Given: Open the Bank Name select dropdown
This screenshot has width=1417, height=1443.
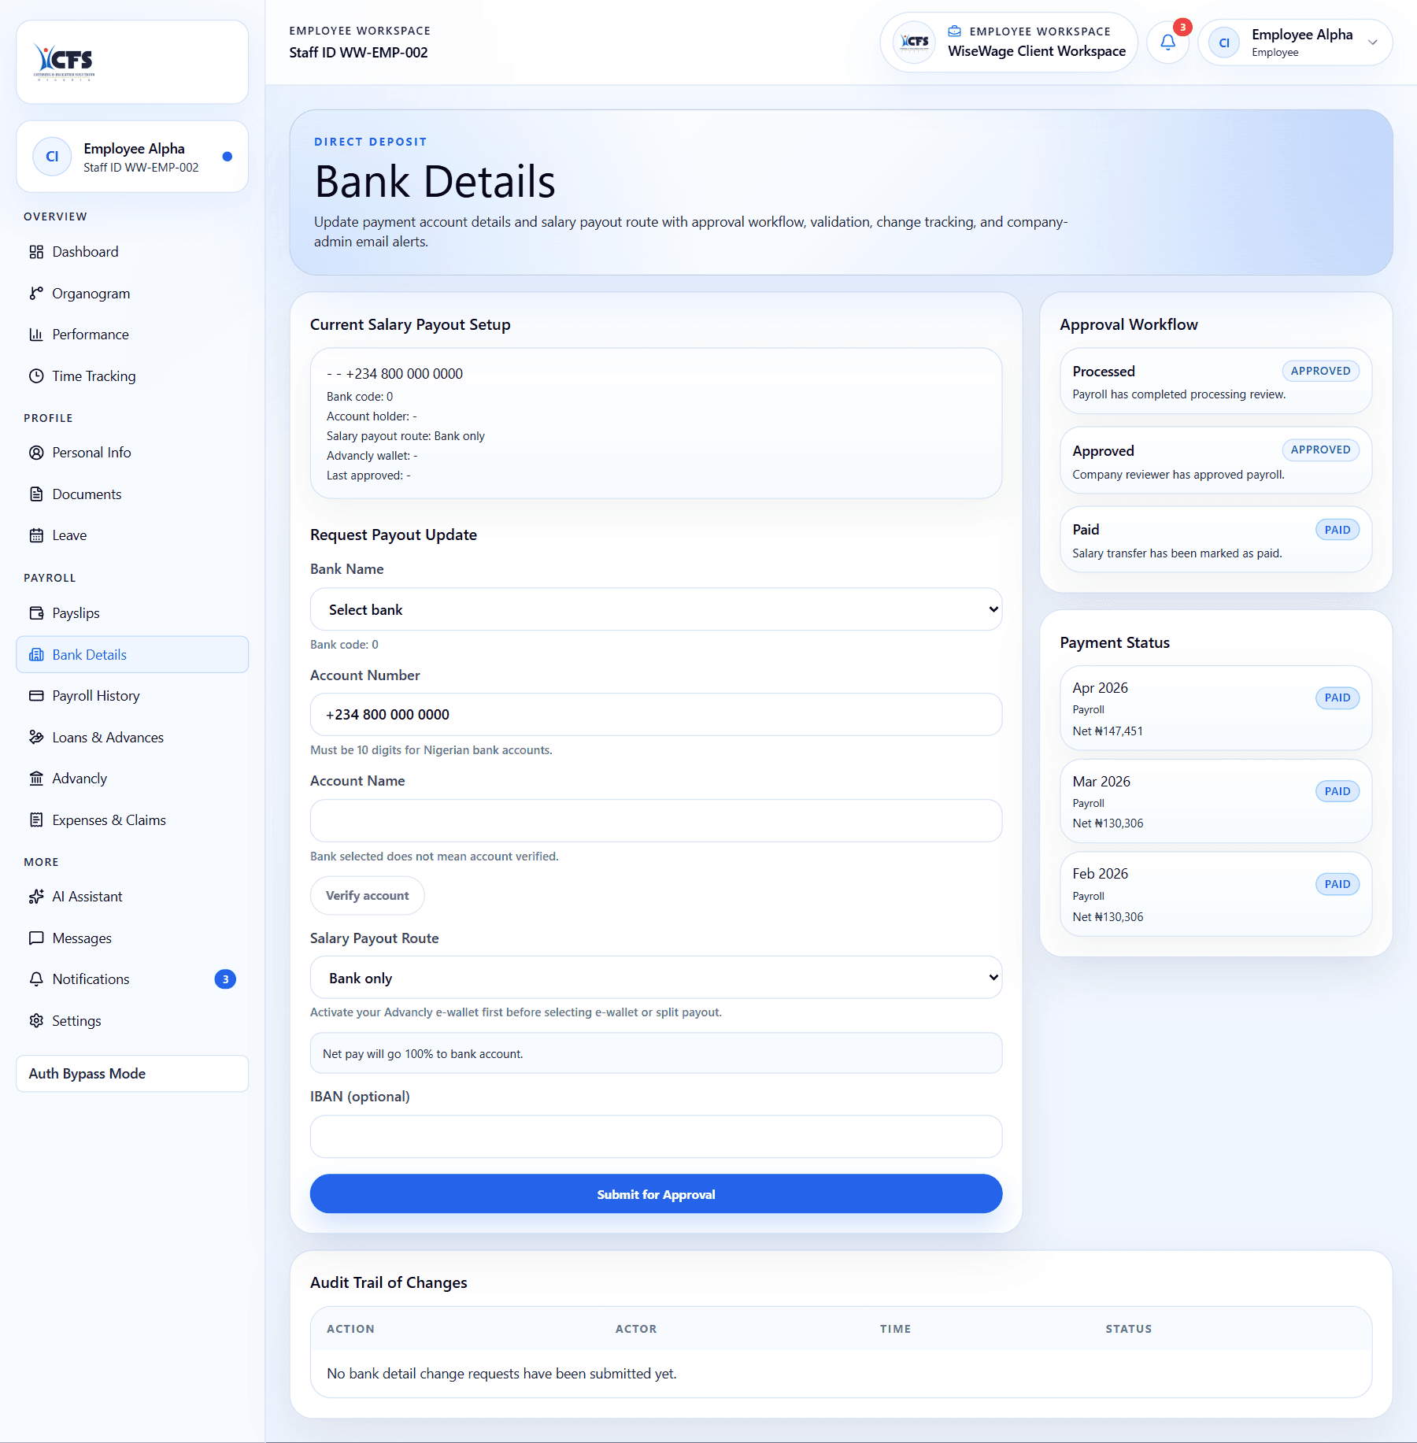Looking at the screenshot, I should [x=656, y=609].
